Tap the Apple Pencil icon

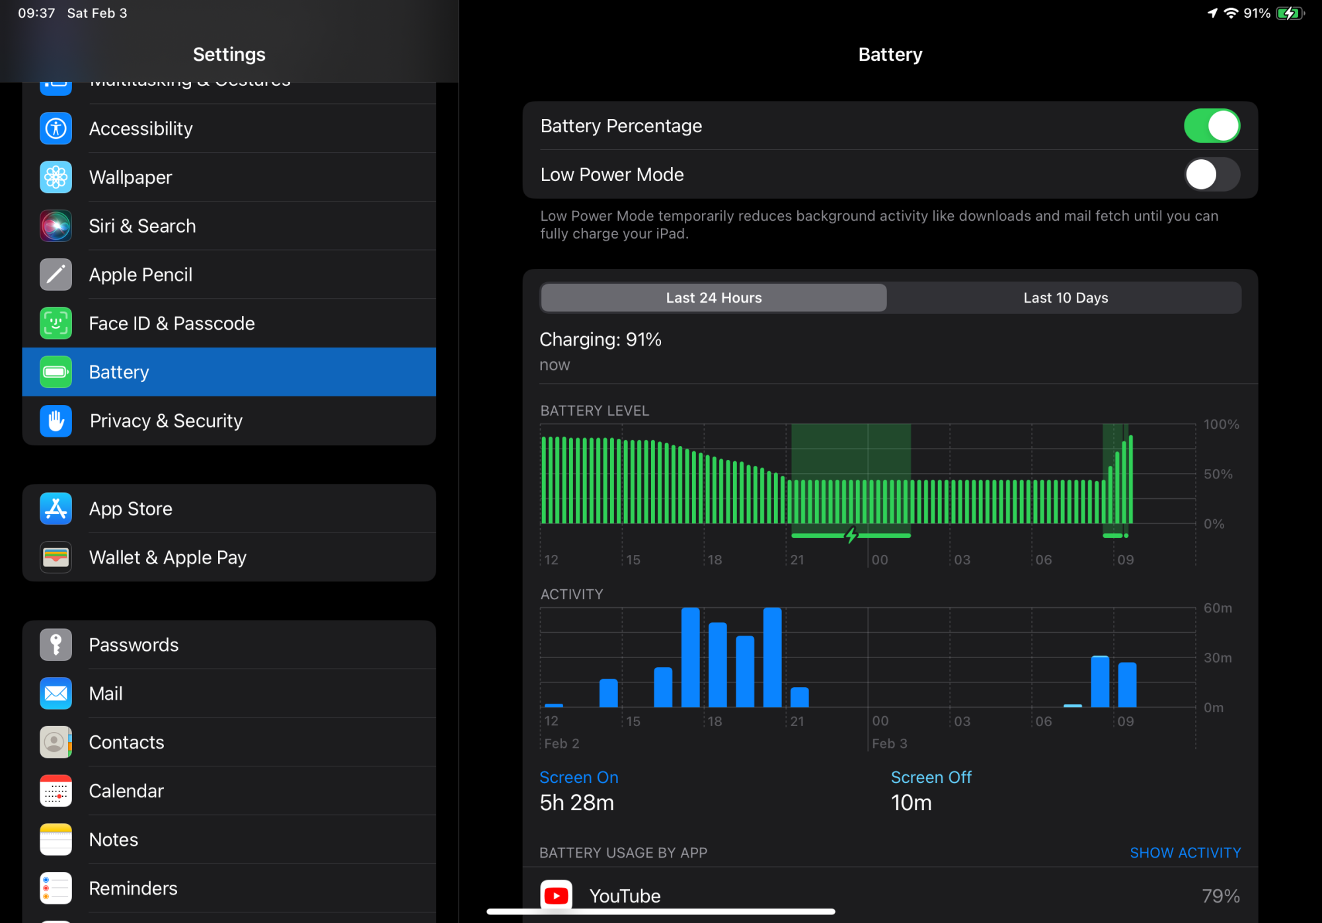(x=56, y=275)
